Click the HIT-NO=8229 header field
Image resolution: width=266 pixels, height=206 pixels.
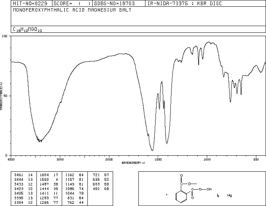30,3
